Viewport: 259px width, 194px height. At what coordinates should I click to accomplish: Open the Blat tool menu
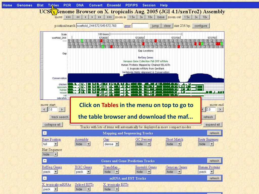pyautogui.click(x=40, y=5)
